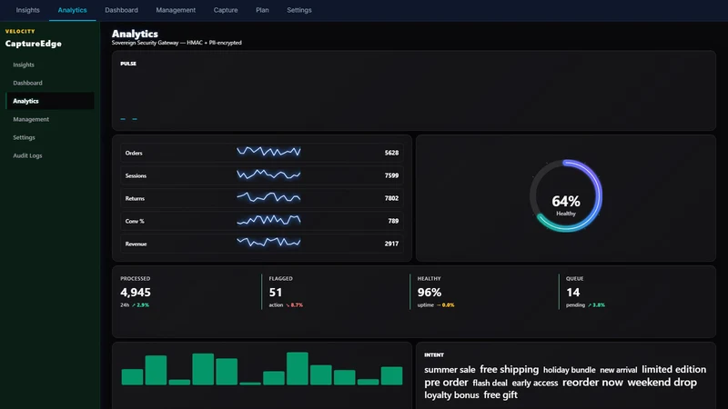Open Audit Logs in the sidebar
728x409 pixels.
click(x=50, y=155)
